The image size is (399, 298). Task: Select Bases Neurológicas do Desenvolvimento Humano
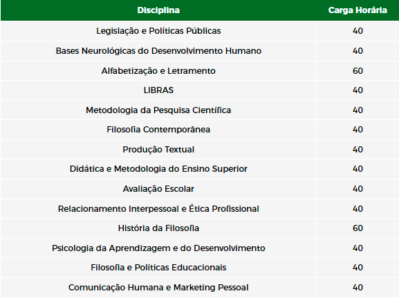(158, 51)
